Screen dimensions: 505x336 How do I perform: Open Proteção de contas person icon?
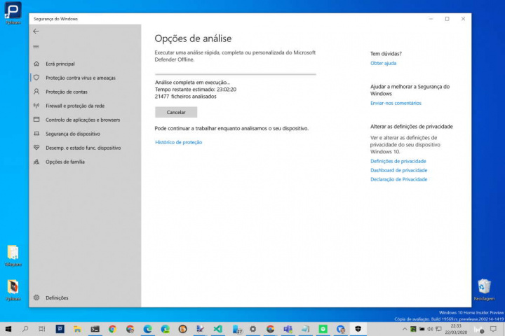coord(36,92)
